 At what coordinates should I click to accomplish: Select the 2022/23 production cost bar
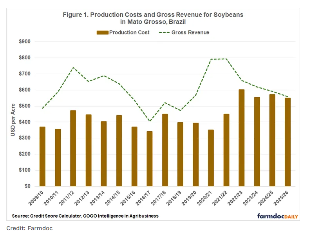coord(242,138)
